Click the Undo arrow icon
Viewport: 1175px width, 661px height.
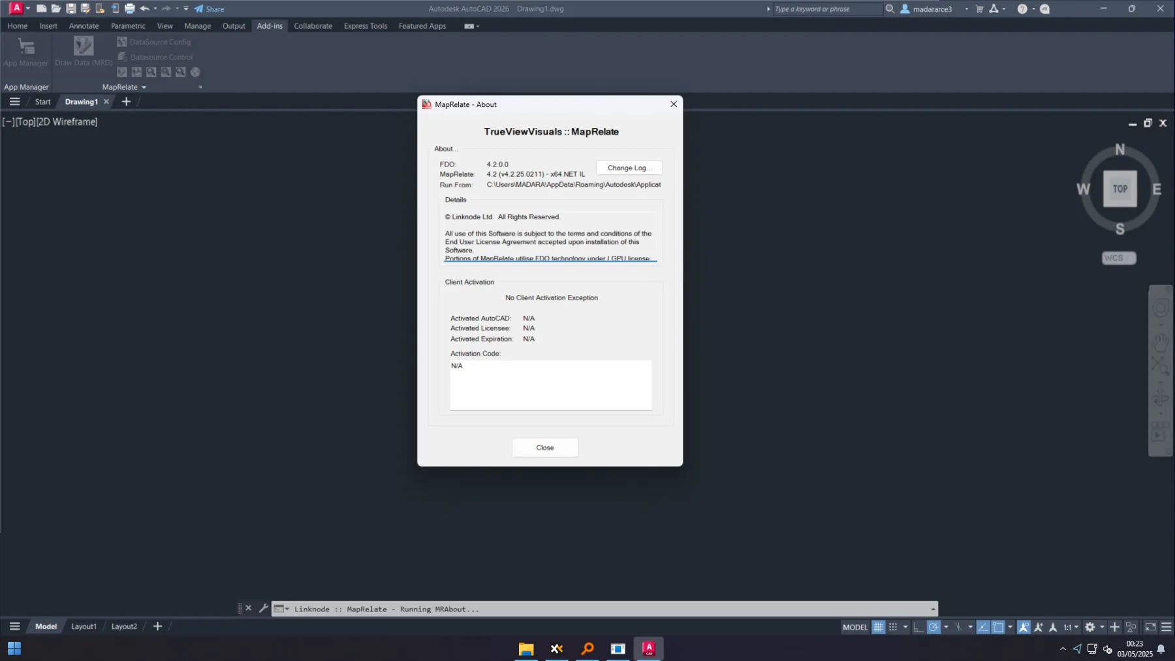point(144,8)
